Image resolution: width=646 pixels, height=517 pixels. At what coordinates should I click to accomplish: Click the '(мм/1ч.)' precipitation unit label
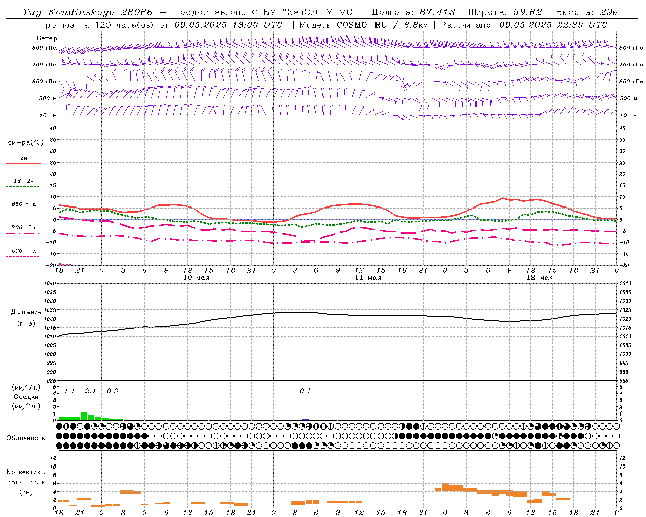click(26, 406)
